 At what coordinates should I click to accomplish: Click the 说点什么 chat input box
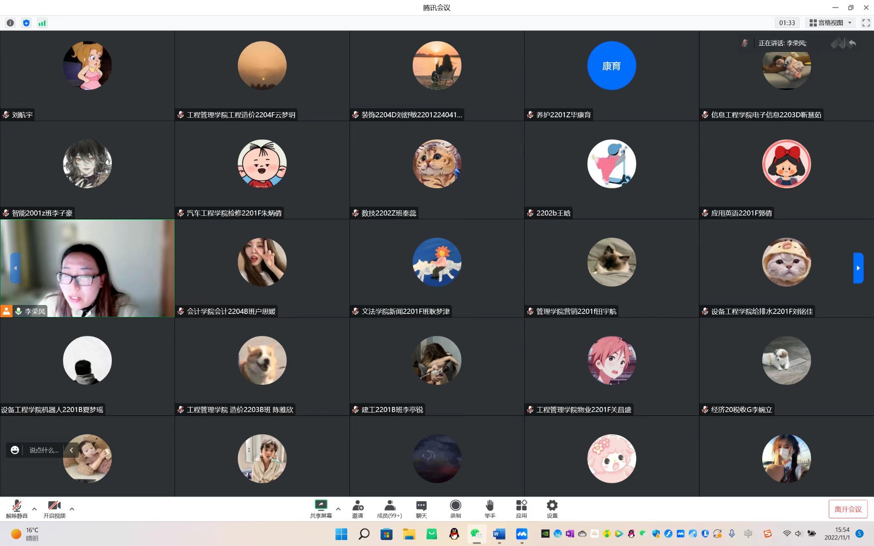click(44, 450)
